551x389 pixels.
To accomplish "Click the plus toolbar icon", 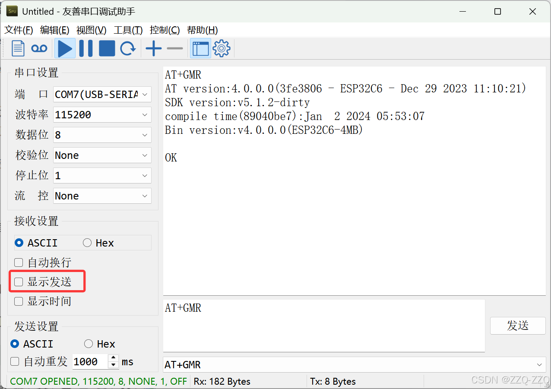I will click(153, 48).
